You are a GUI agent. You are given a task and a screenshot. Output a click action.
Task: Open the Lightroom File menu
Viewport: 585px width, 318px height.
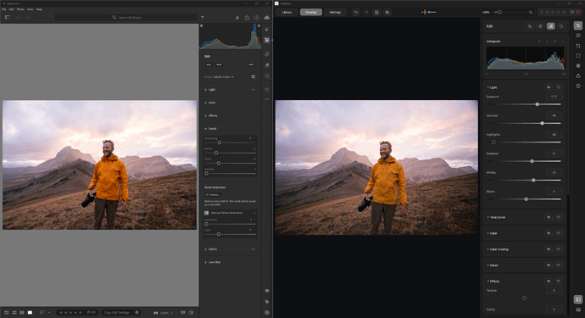3,9
